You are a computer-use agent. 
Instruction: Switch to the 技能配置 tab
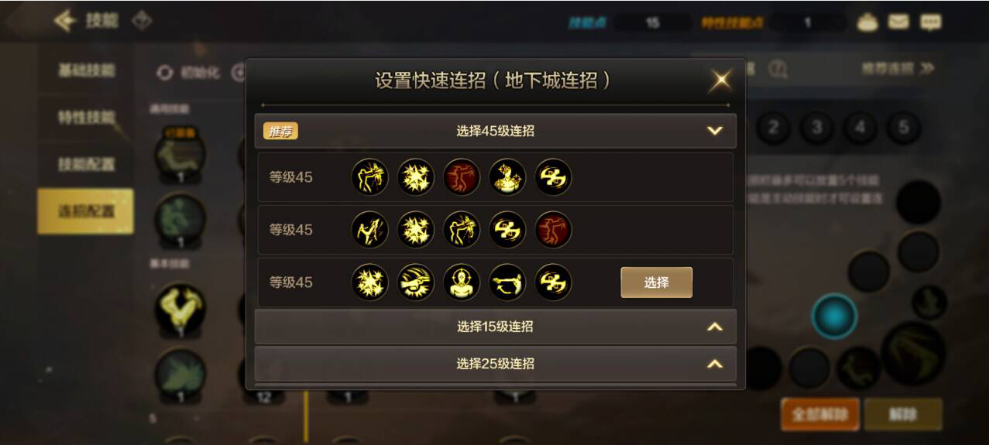pos(86,164)
